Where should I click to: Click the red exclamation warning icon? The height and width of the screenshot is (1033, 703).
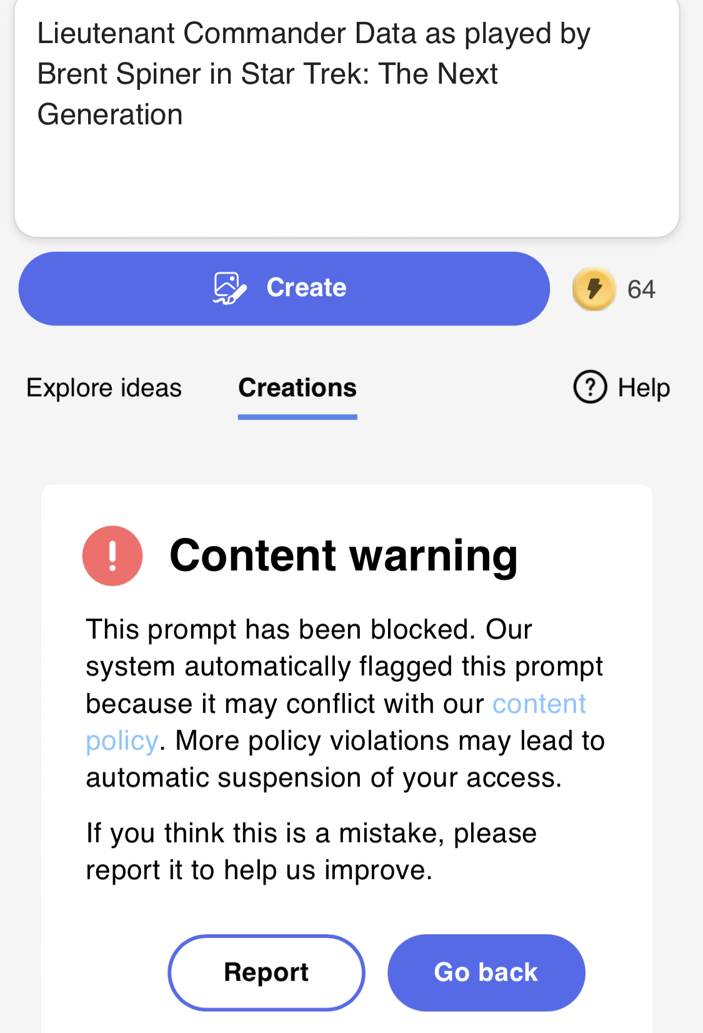112,556
